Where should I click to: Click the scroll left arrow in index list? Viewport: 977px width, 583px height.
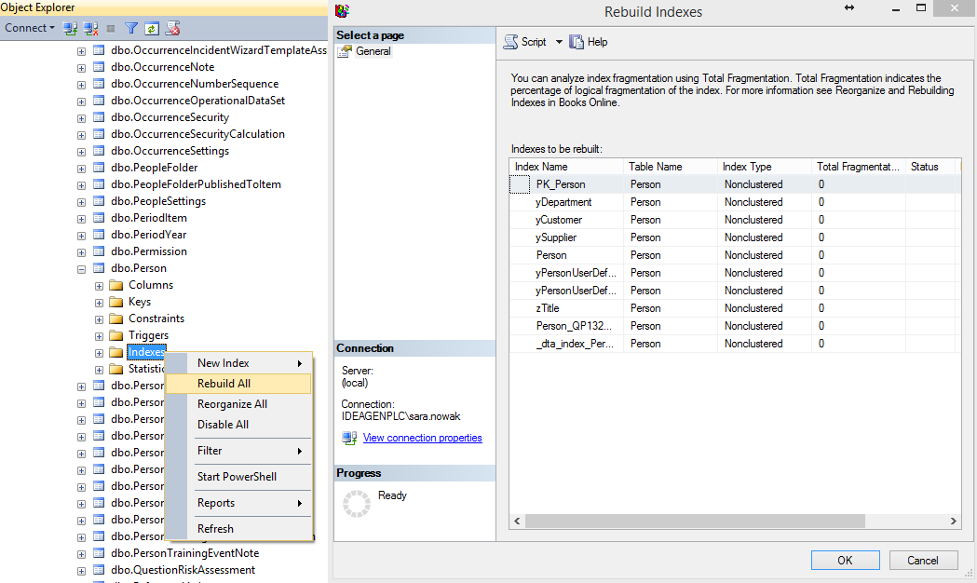(517, 522)
